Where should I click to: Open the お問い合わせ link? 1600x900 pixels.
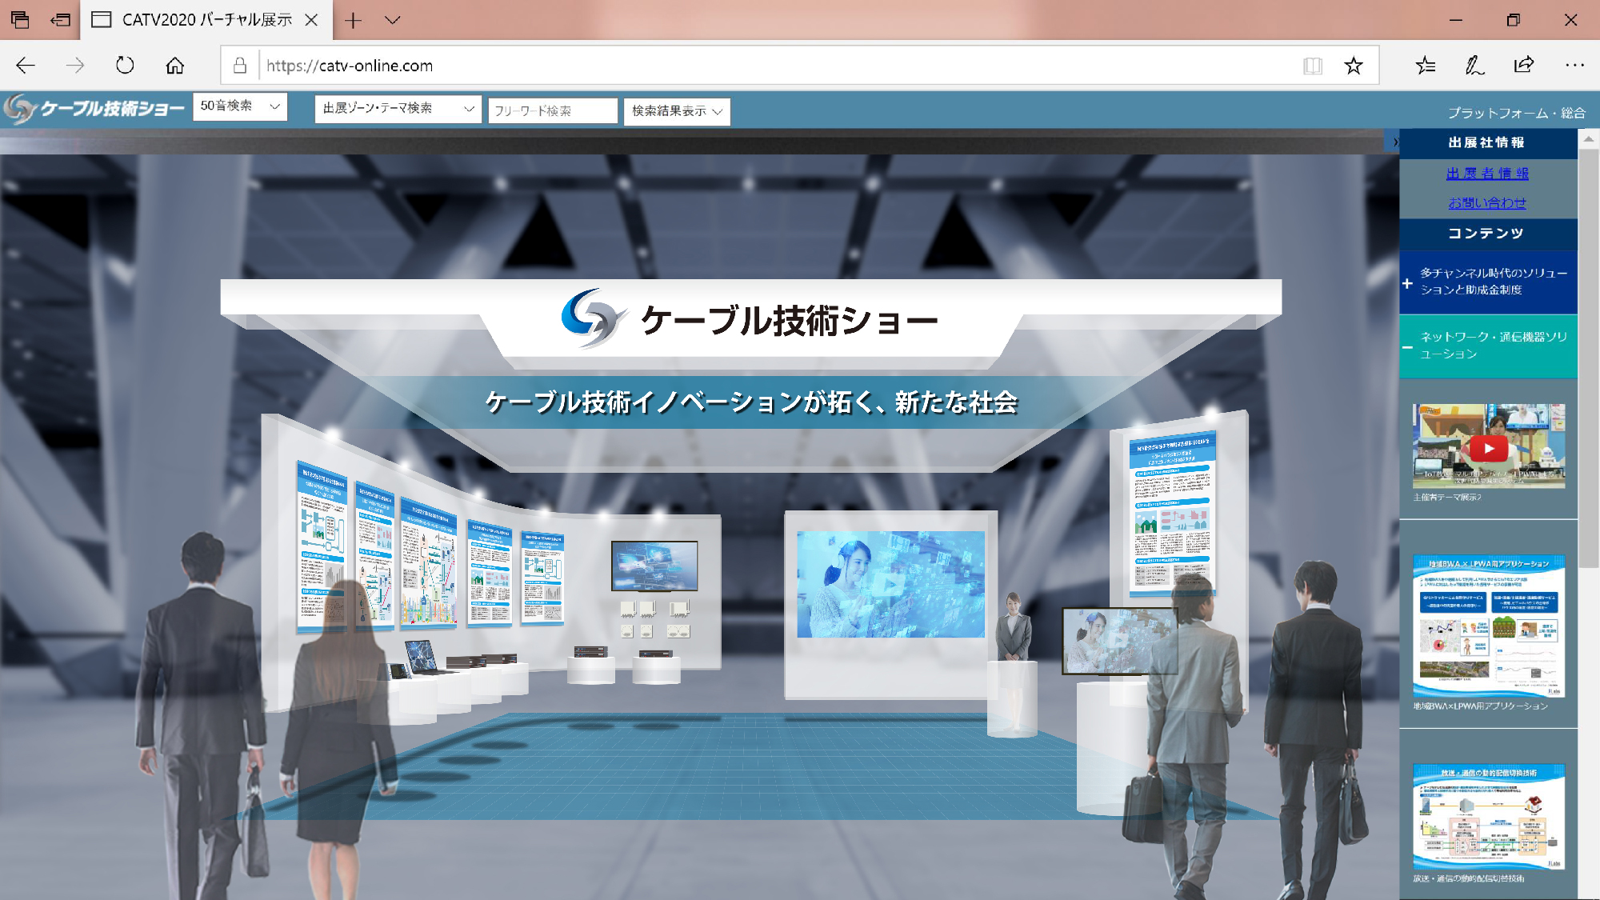pos(1487,203)
